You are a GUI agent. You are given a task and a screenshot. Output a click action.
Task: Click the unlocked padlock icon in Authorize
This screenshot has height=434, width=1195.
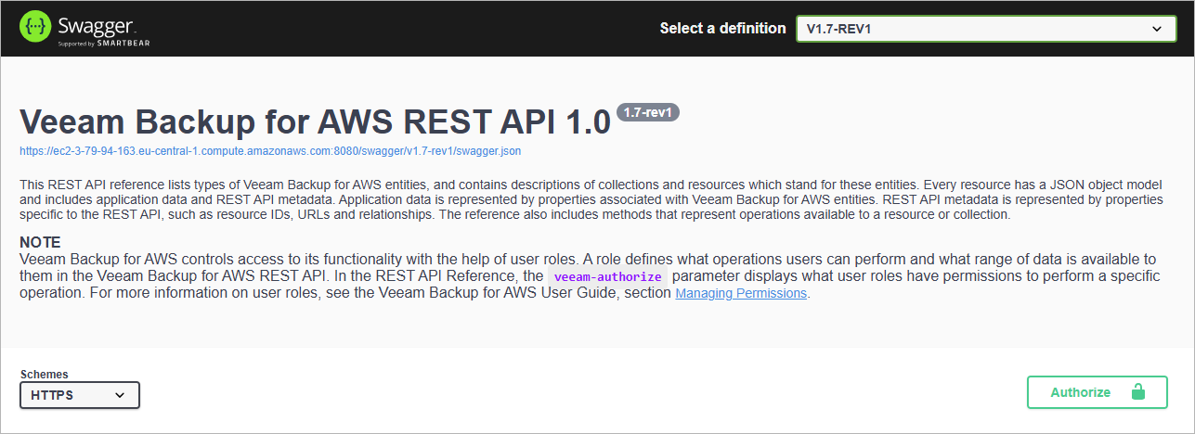(x=1138, y=391)
